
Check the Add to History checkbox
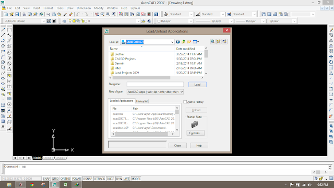click(x=185, y=102)
